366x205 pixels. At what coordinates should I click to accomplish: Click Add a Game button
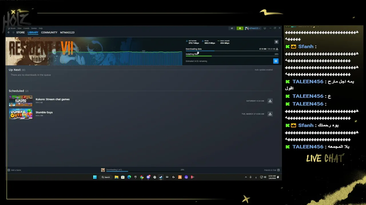click(x=14, y=170)
